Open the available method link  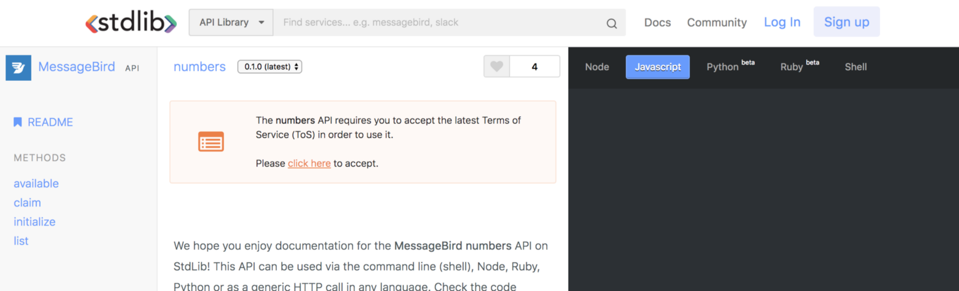coord(37,184)
